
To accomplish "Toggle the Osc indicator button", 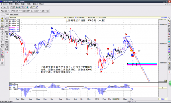I will tap(32, 11).
